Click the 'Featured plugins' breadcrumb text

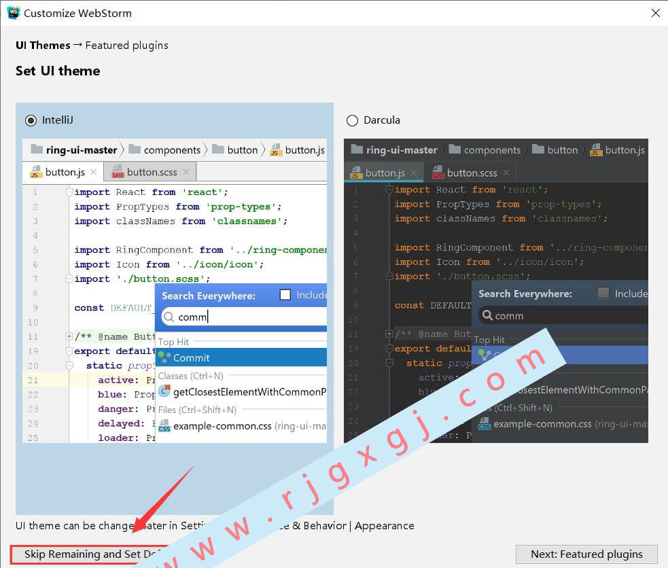pyautogui.click(x=126, y=45)
